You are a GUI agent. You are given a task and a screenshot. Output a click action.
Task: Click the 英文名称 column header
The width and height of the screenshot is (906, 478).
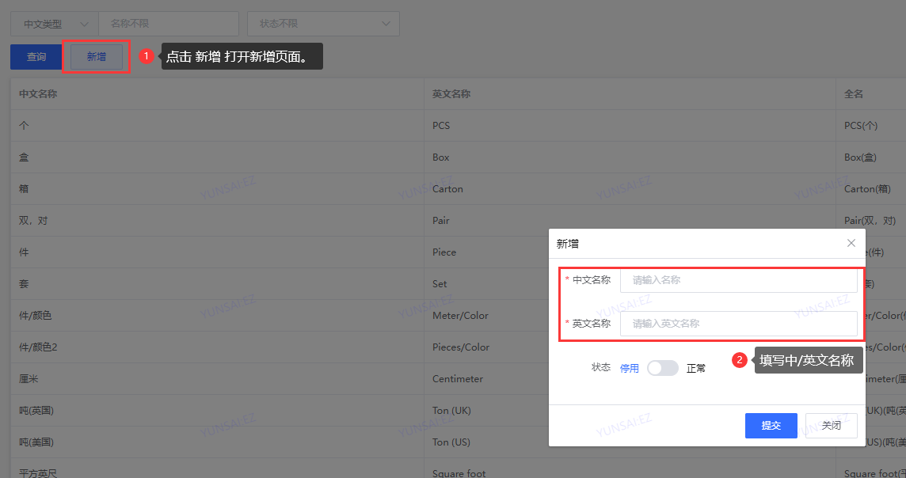pos(451,94)
